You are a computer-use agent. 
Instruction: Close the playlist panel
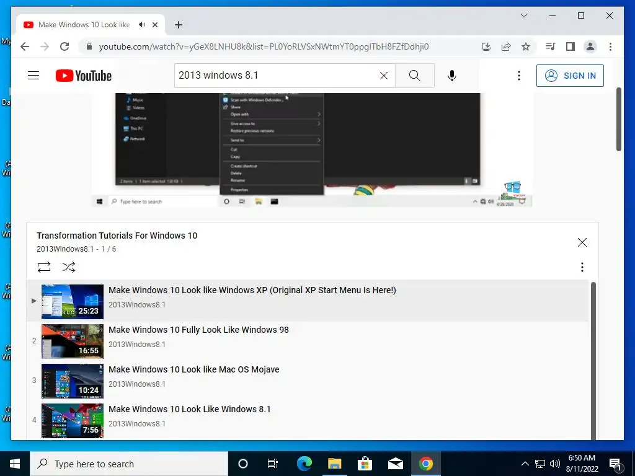point(582,242)
